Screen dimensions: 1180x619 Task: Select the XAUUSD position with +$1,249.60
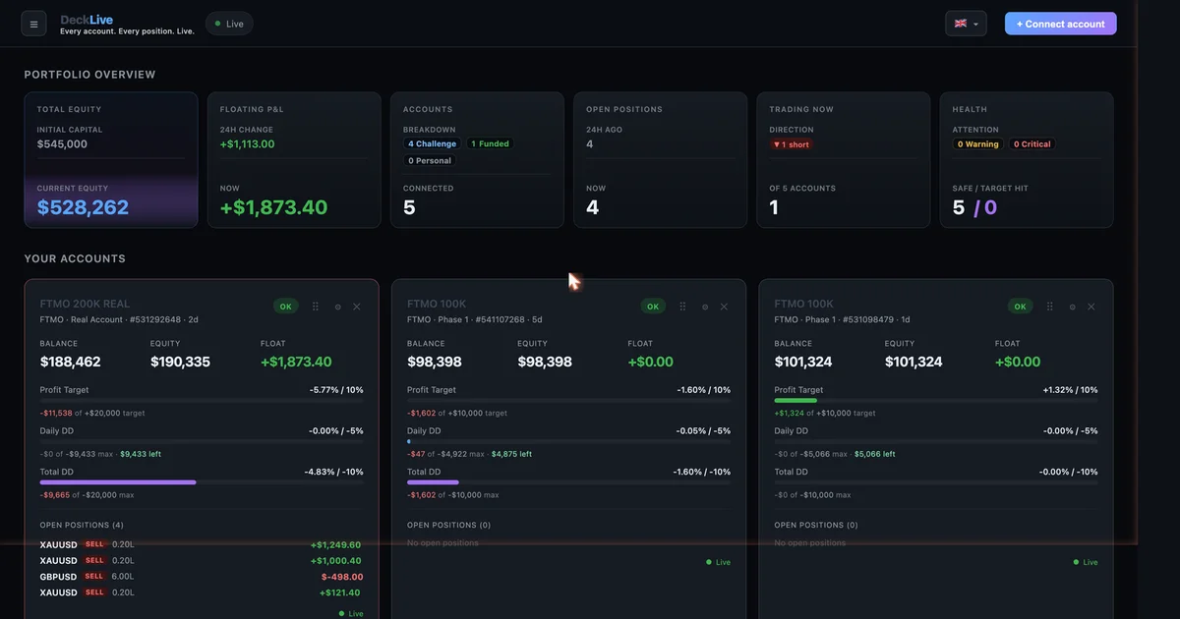pyautogui.click(x=202, y=544)
